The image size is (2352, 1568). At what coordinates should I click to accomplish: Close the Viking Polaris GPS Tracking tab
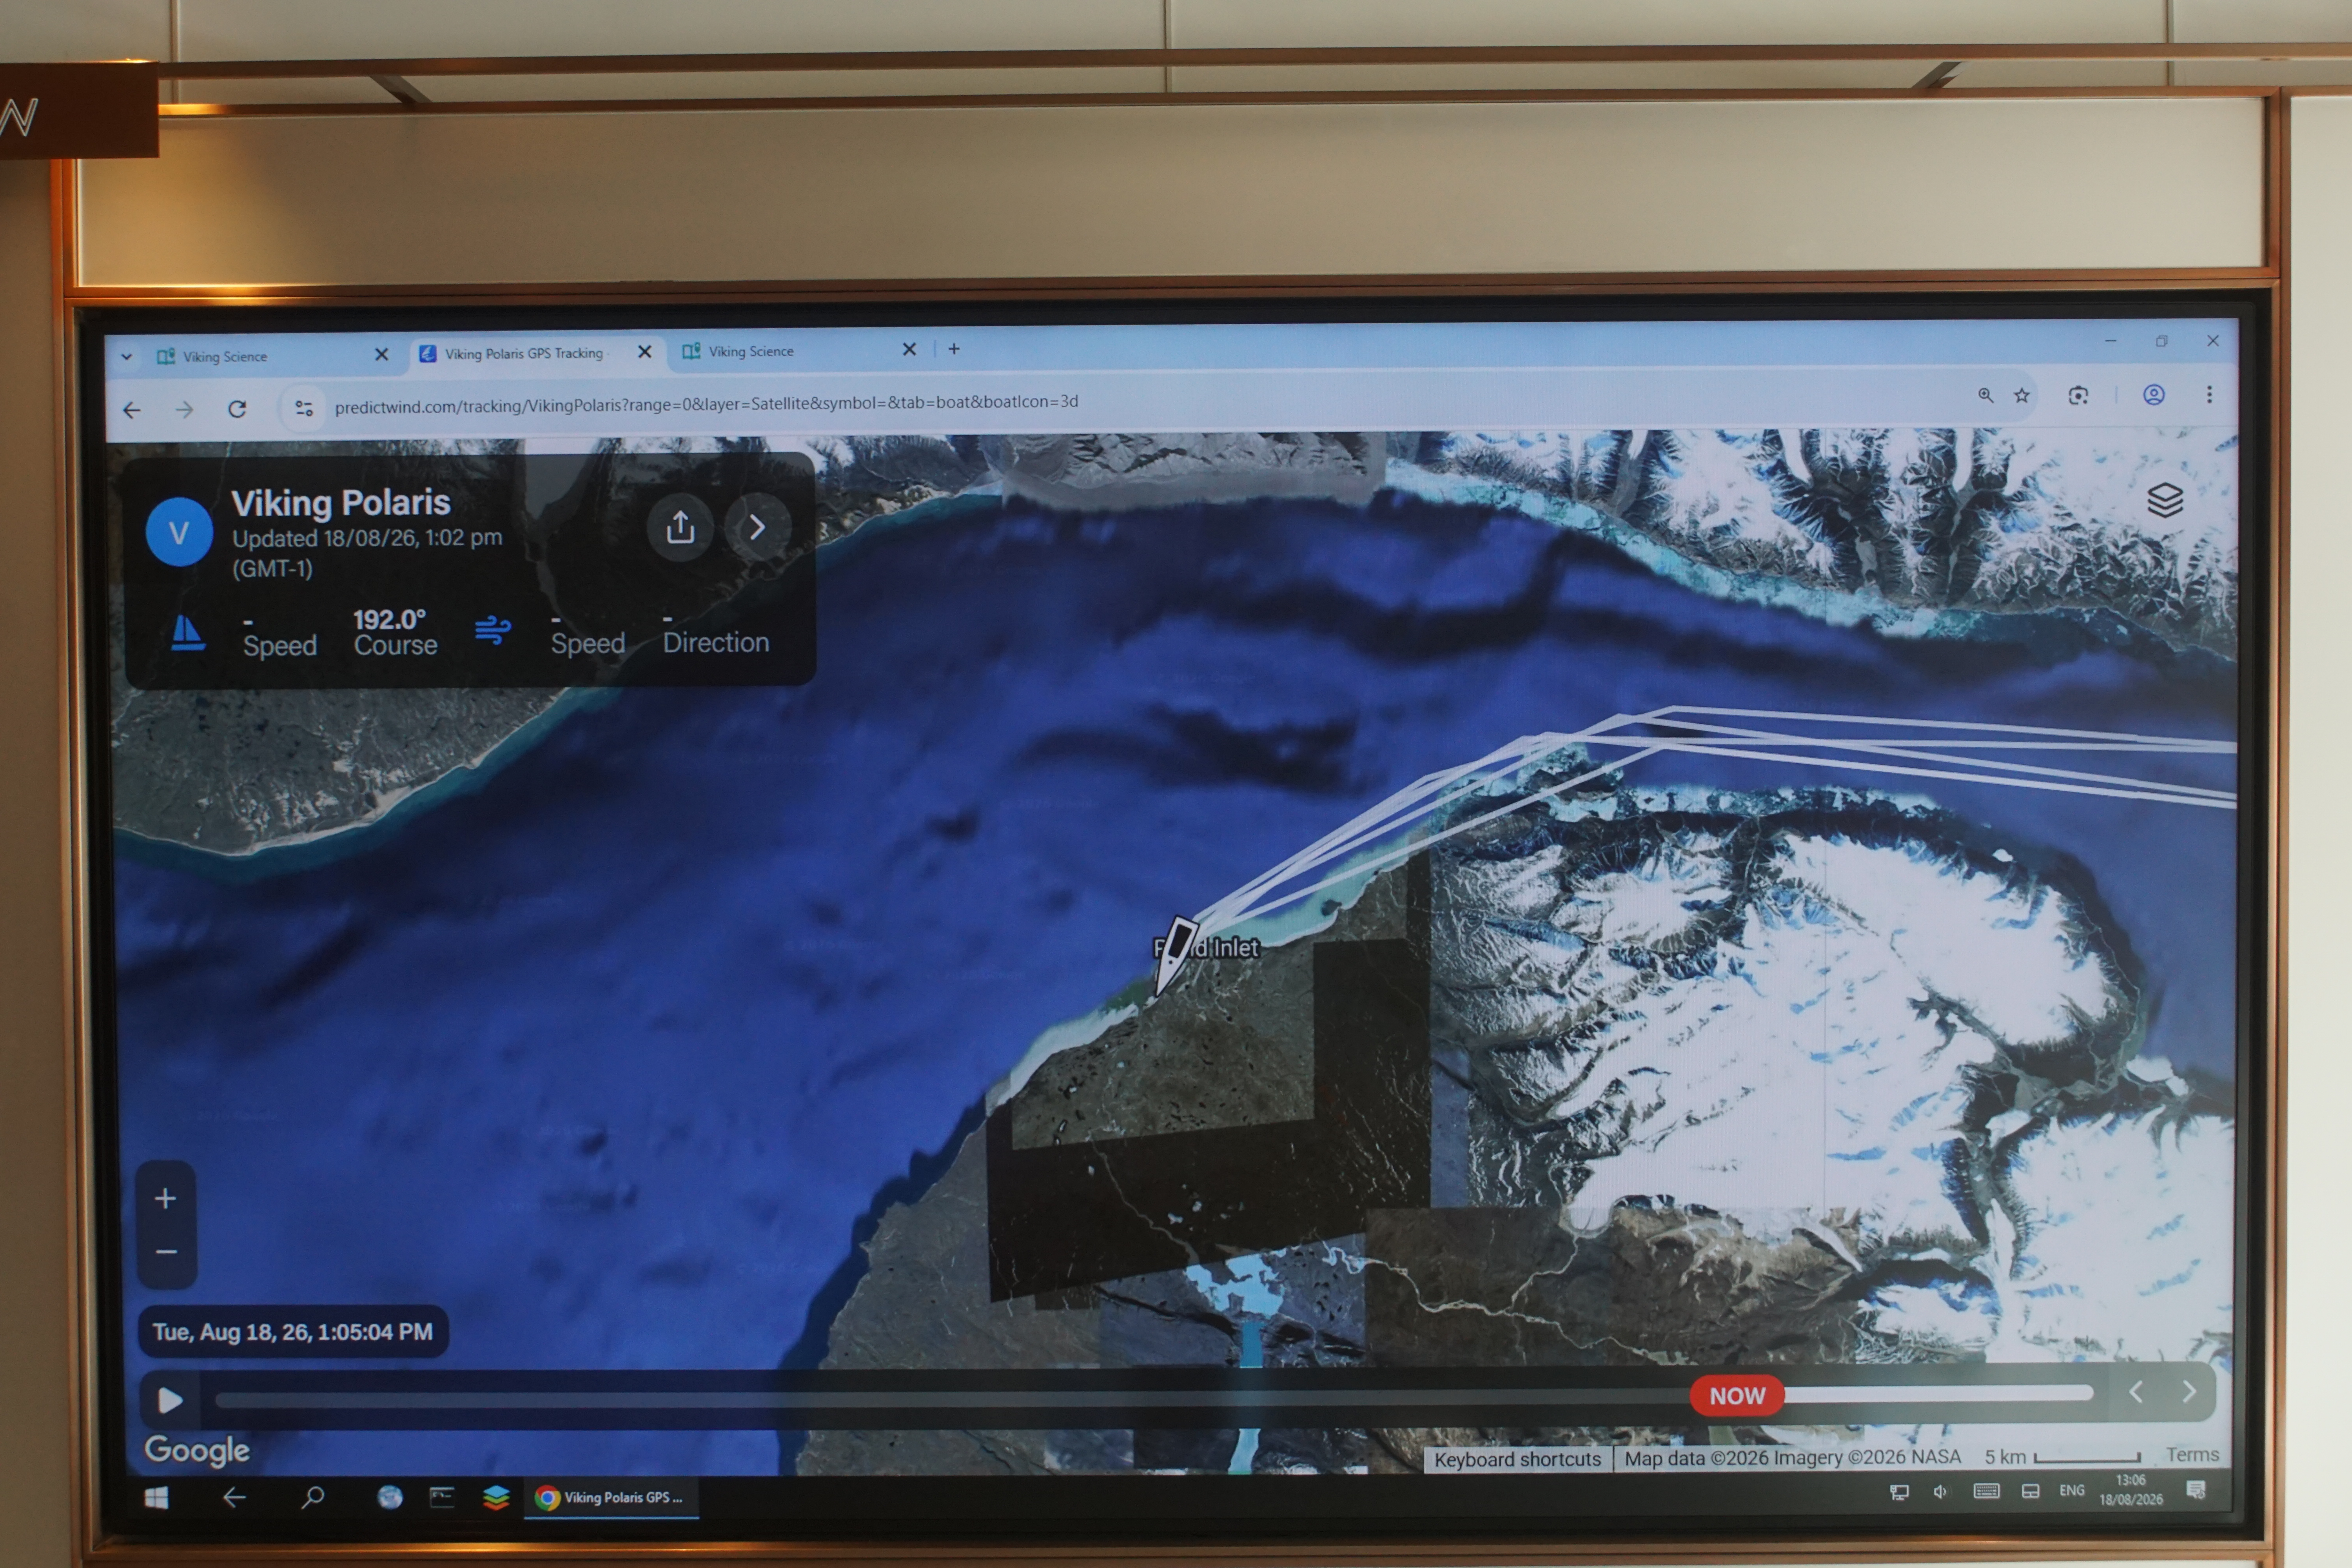point(645,352)
